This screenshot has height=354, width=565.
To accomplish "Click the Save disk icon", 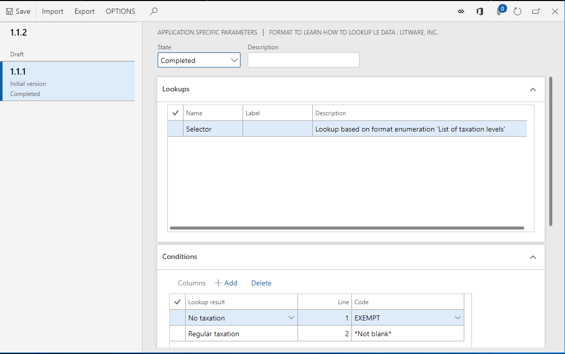I will click(9, 12).
